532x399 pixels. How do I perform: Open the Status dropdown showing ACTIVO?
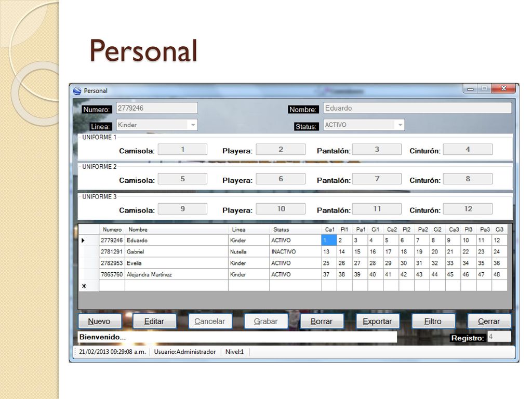tap(400, 125)
